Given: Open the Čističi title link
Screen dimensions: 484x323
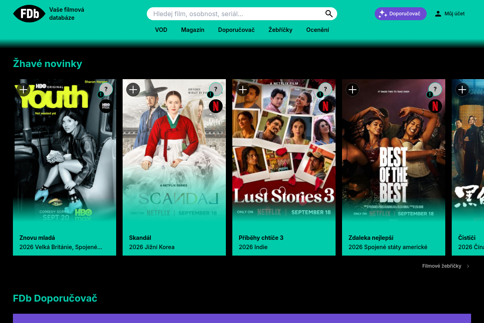Looking at the screenshot, I should (467, 238).
